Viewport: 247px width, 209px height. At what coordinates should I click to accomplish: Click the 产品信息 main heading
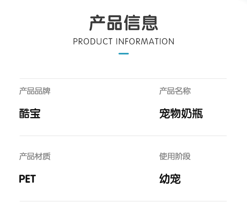(x=123, y=23)
